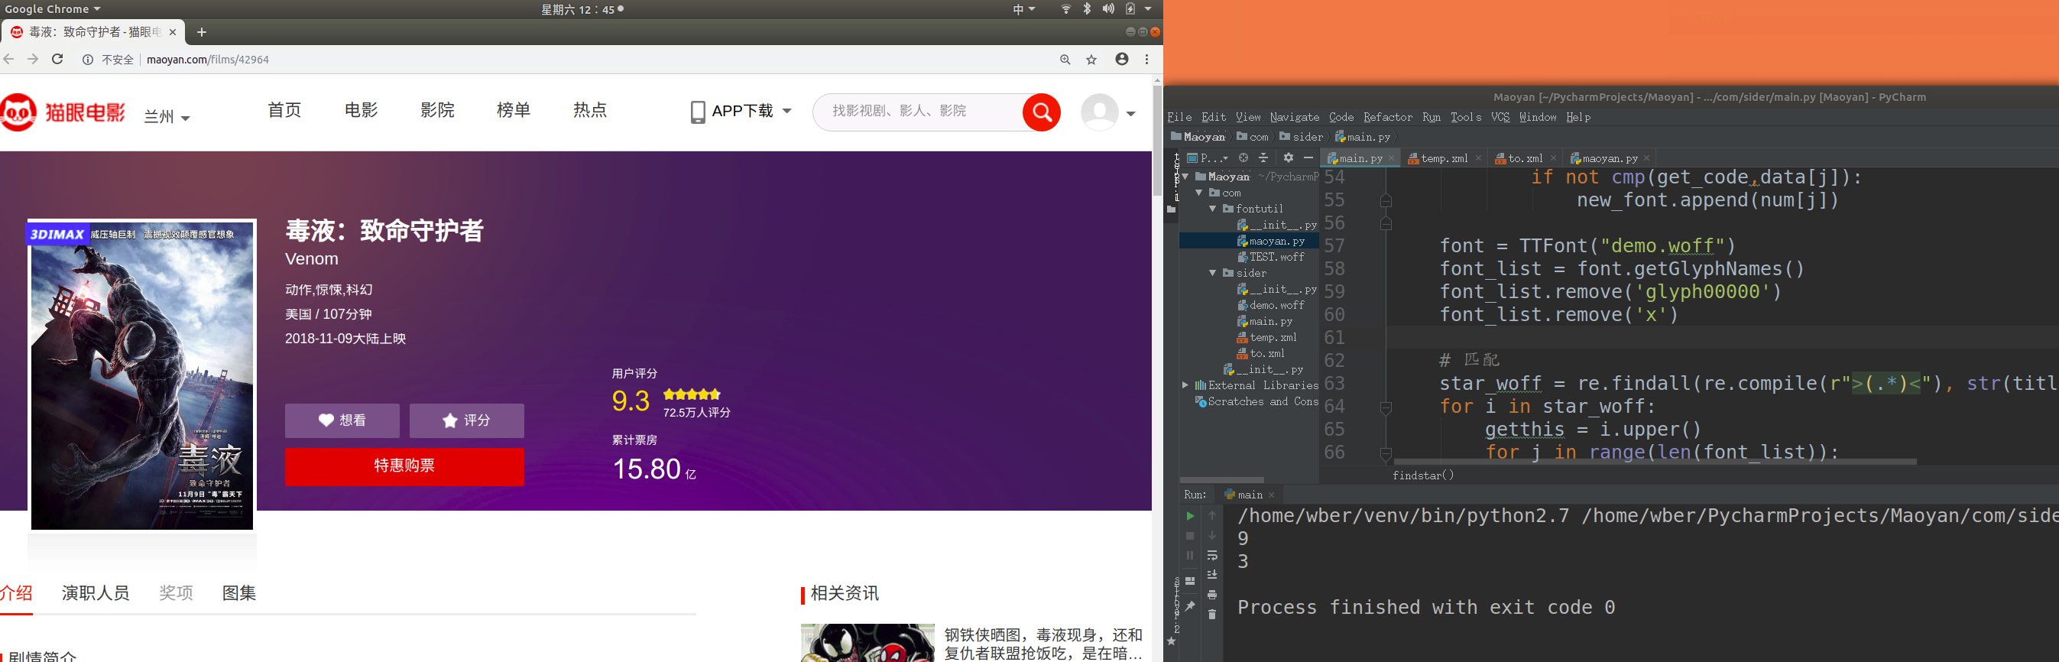Toggle Pin tab in Run panel
Screen dimensions: 2059x662
tap(1189, 607)
